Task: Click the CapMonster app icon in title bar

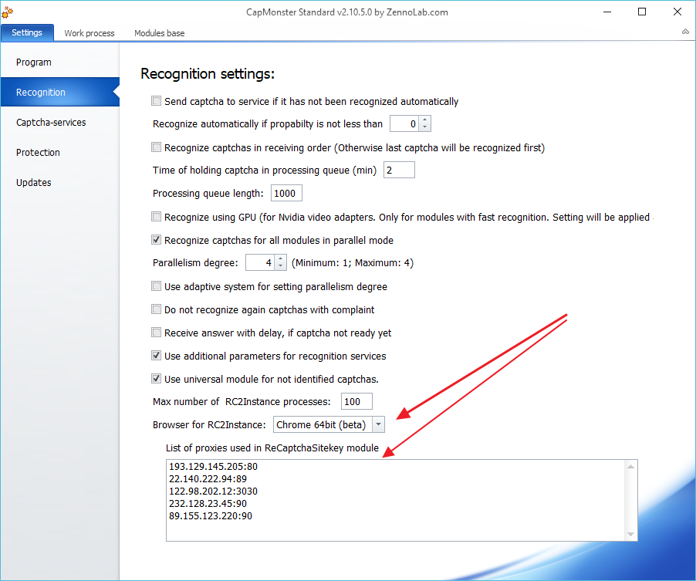Action: pyautogui.click(x=7, y=12)
